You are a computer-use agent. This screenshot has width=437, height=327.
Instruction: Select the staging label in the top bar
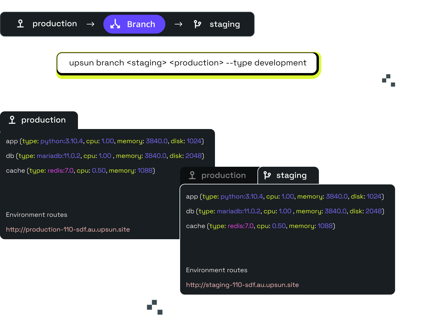point(225,24)
